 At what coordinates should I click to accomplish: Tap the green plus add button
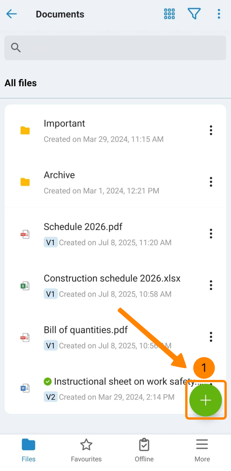point(206,400)
